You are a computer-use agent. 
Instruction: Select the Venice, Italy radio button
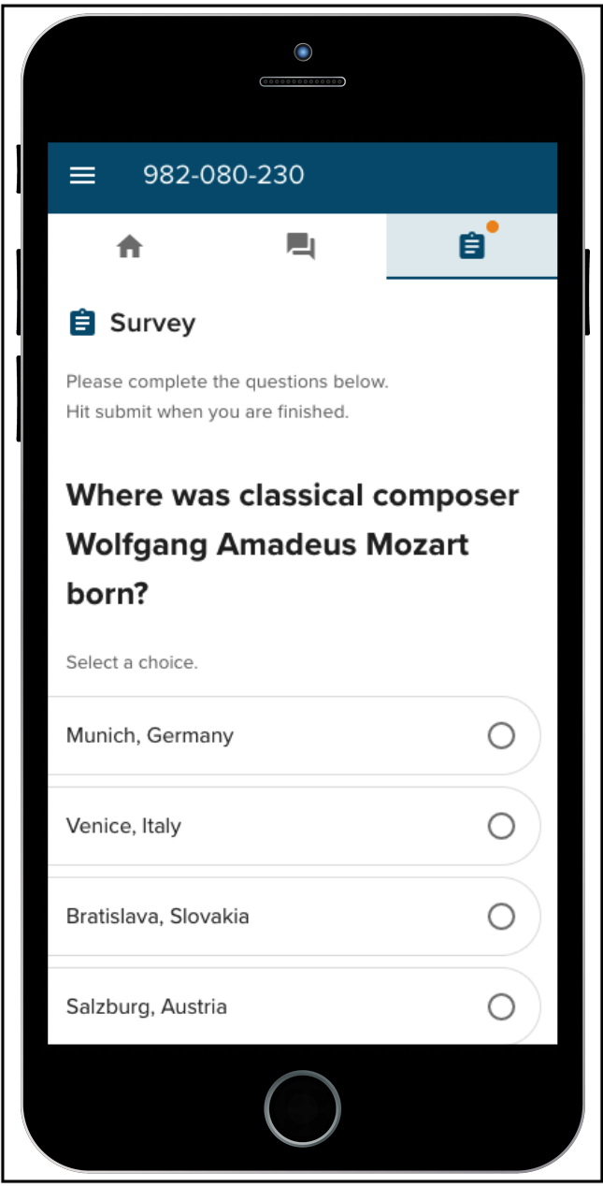point(502,826)
